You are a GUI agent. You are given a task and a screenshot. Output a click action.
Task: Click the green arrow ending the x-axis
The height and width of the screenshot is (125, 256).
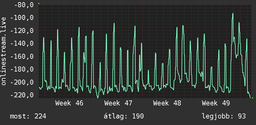pyautogui.click(x=253, y=98)
